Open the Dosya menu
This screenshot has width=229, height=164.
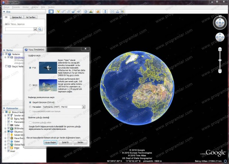[6, 7]
